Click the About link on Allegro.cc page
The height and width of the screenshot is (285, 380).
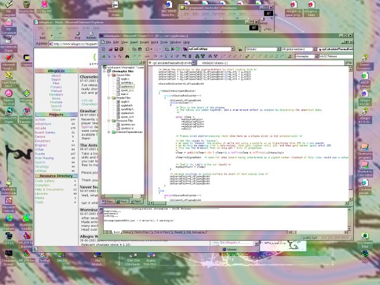(56, 75)
